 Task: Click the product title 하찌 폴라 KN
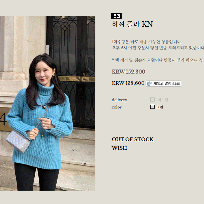[x=132, y=24]
